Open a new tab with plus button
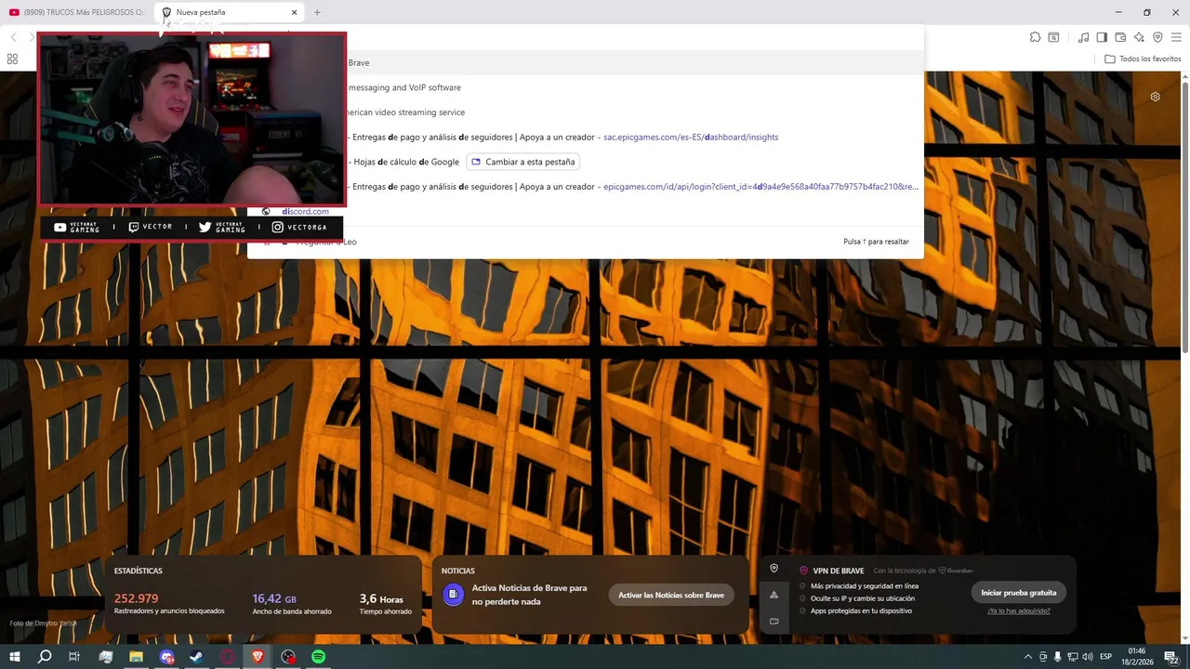This screenshot has height=669, width=1190. [x=317, y=12]
